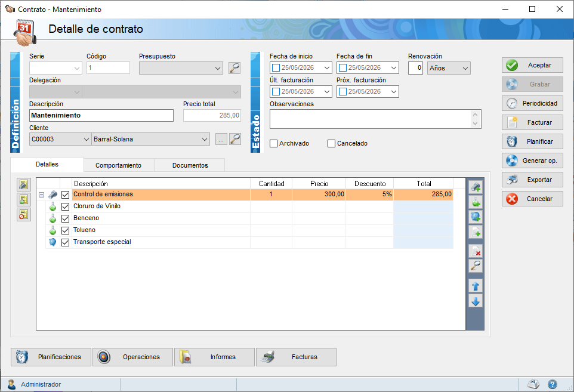574x392 pixels.
Task: Click the Observaciones scrollbar down arrow
Action: [x=475, y=124]
